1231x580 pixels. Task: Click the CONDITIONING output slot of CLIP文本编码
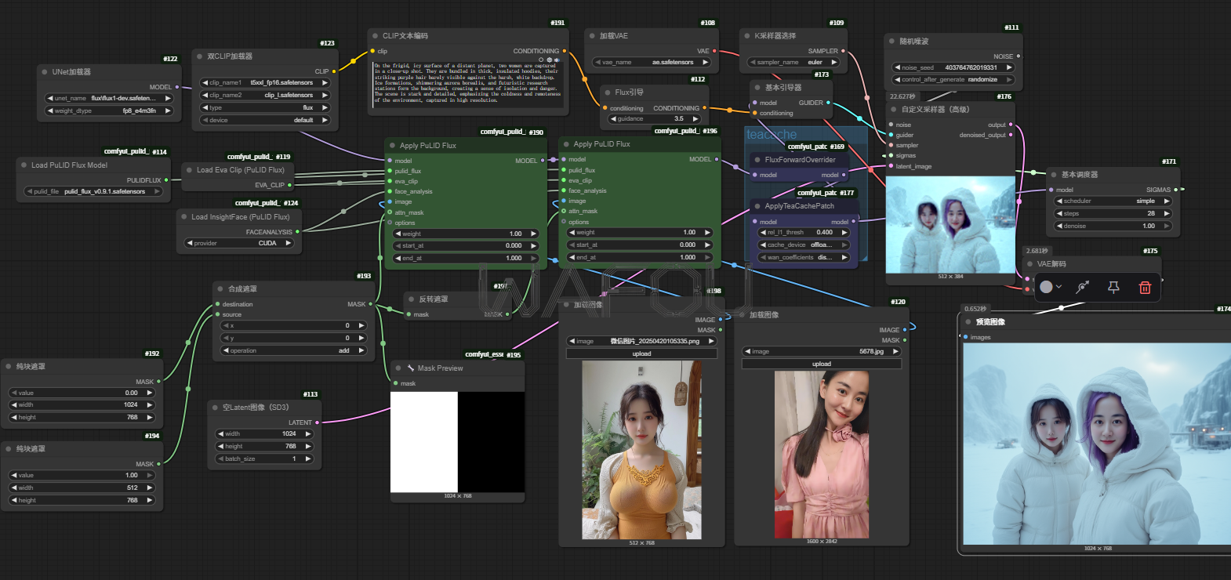565,51
